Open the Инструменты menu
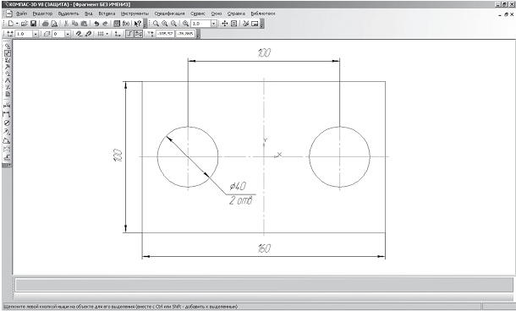The height and width of the screenshot is (311, 516). click(x=134, y=14)
